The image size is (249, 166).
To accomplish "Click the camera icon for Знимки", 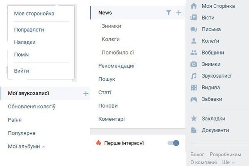I will pyautogui.click(x=194, y=64).
